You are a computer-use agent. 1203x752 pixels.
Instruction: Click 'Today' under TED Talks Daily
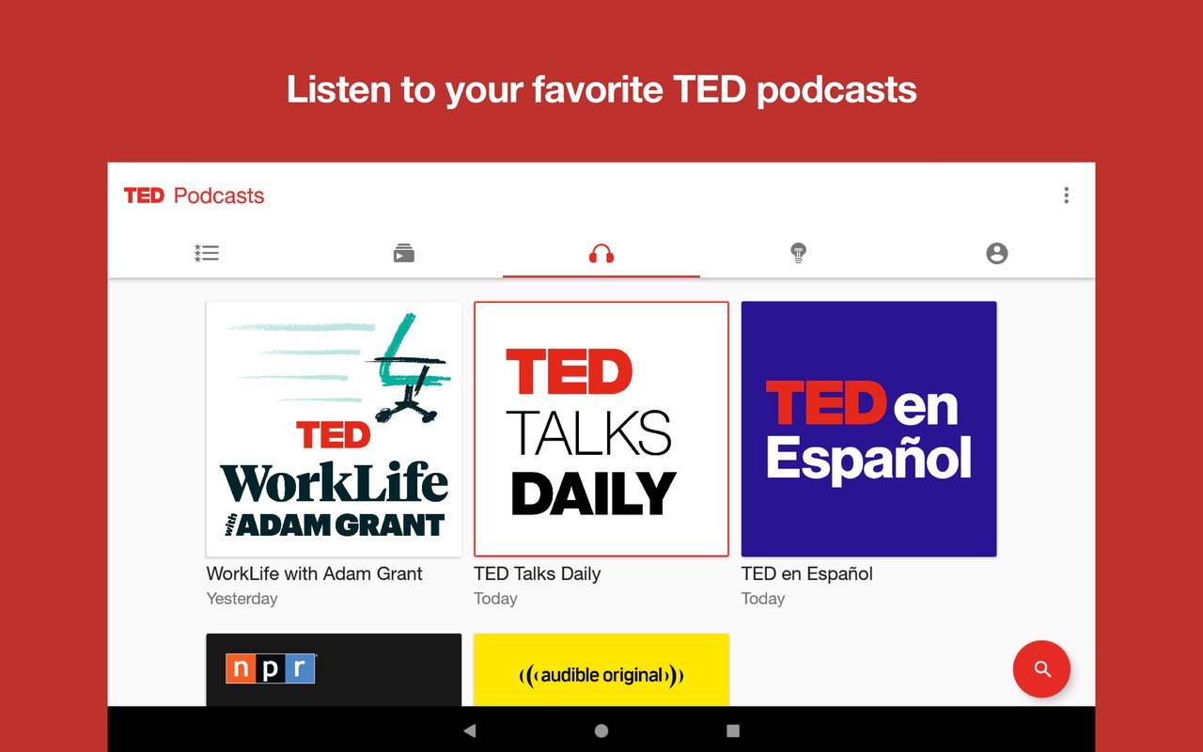495,599
